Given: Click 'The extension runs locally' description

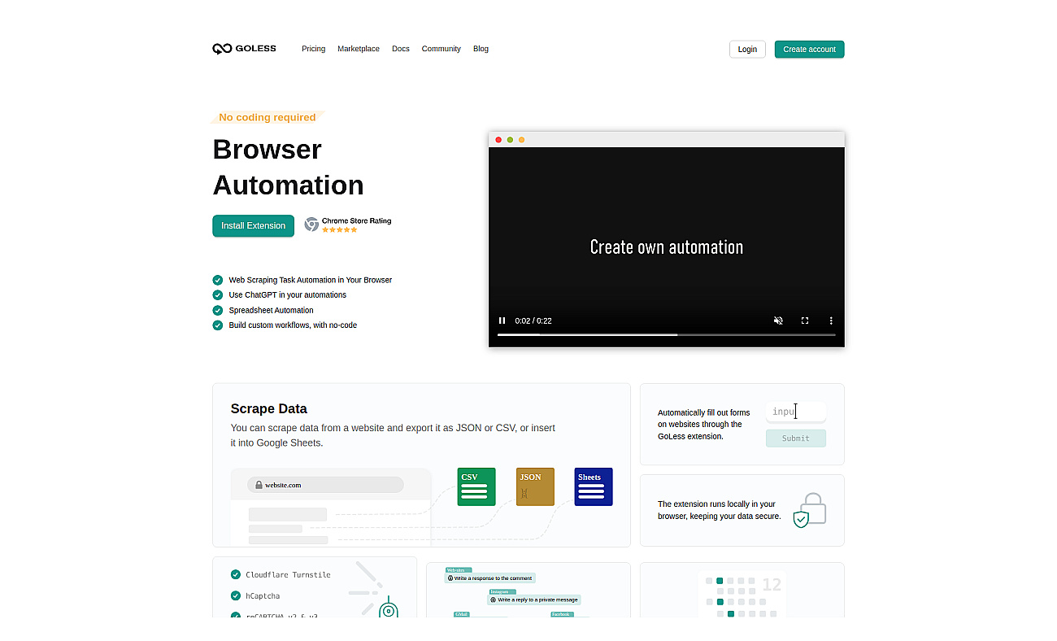Looking at the screenshot, I should 720,510.
